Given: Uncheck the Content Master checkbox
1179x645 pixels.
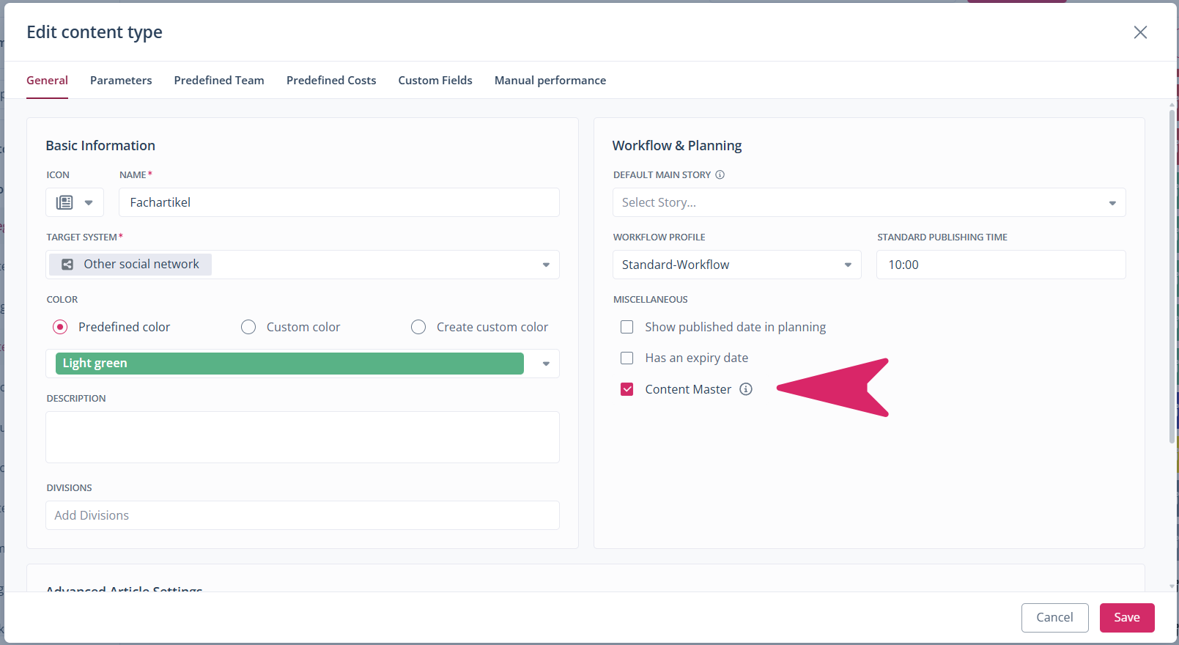Looking at the screenshot, I should click(x=627, y=389).
